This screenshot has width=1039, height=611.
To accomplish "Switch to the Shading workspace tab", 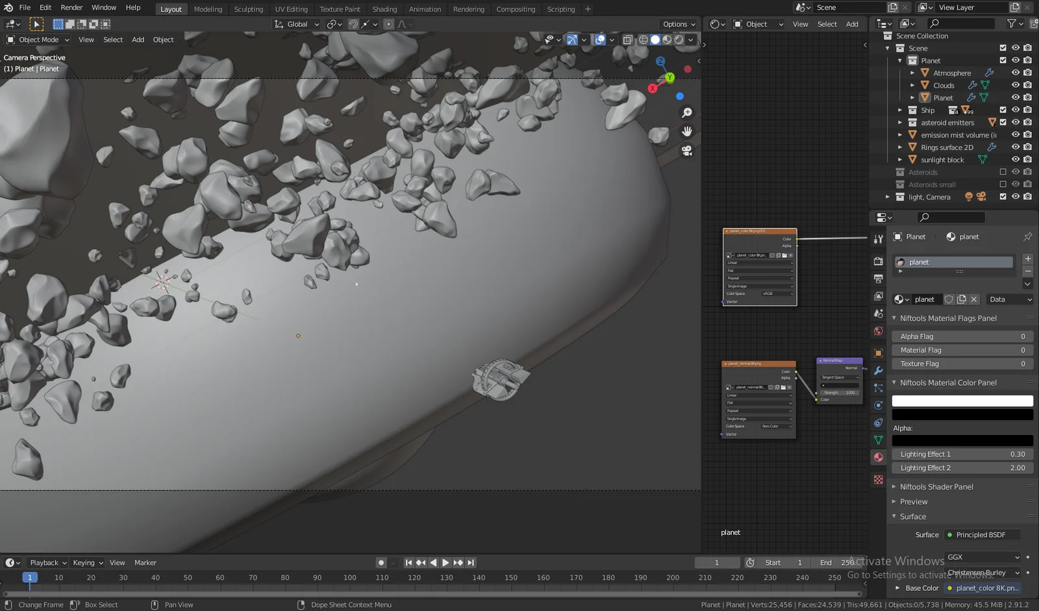I will (x=384, y=9).
